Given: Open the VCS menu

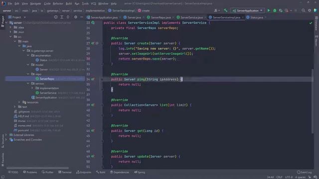Looking at the screenshot, I should (x=93, y=3).
